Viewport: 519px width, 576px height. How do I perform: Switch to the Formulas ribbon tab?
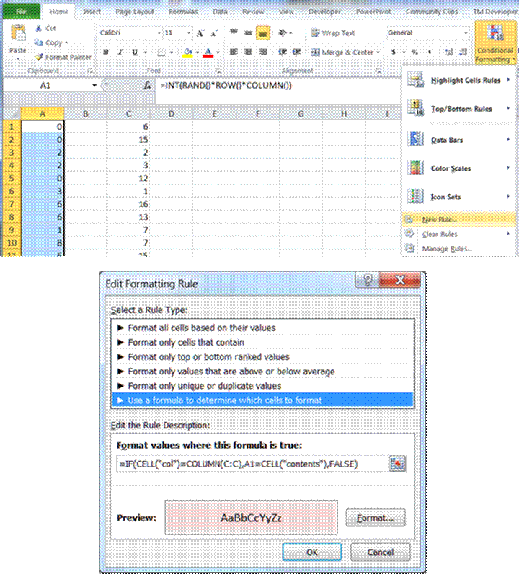[182, 12]
